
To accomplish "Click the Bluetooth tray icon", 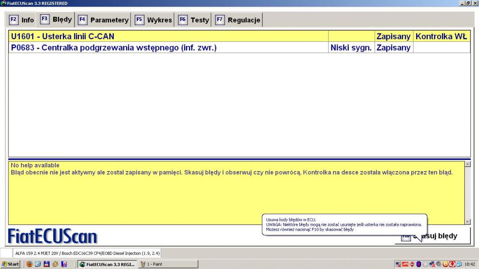I will click(x=419, y=264).
